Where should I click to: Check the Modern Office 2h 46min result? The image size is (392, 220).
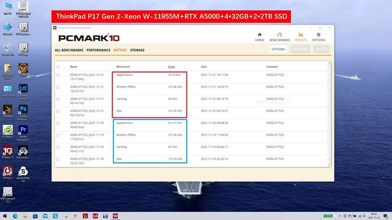(58, 87)
